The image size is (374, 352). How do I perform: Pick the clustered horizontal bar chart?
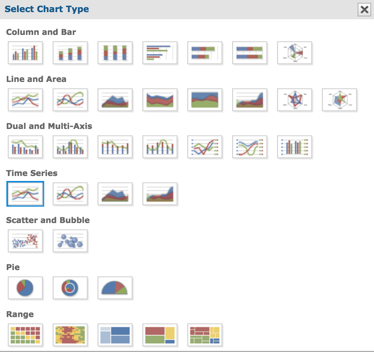click(x=160, y=53)
